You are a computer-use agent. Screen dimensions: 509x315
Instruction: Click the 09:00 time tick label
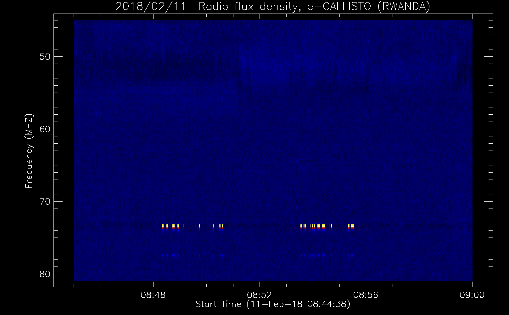(472, 295)
